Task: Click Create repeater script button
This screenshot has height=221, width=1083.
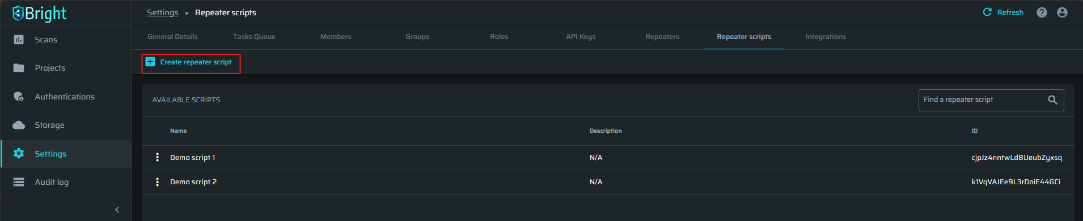Action: click(191, 62)
